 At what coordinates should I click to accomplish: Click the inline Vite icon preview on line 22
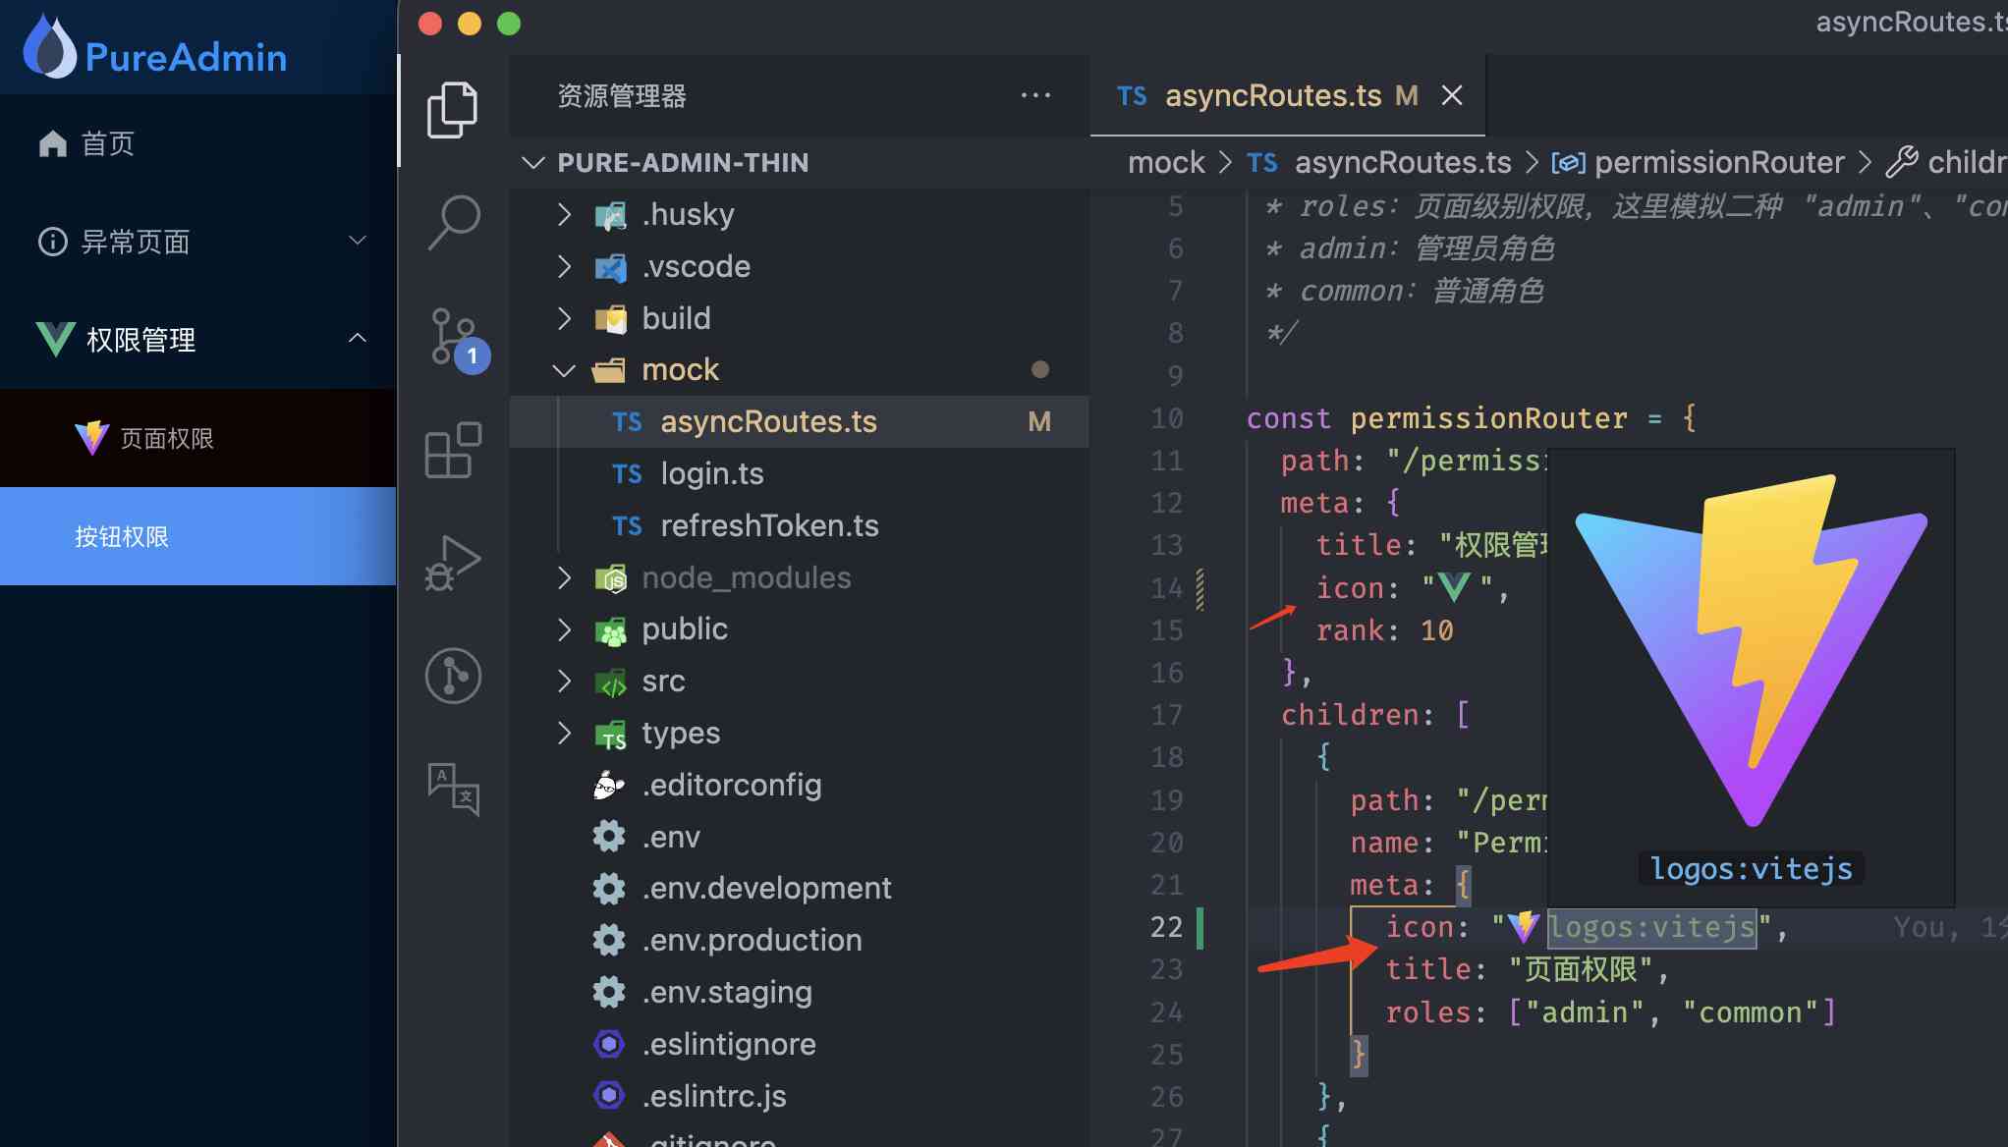(1524, 927)
